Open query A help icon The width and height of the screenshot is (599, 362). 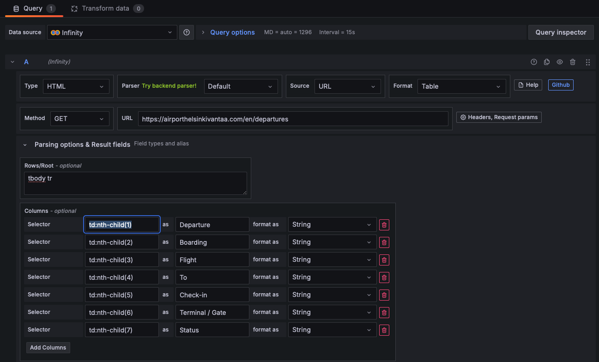click(x=534, y=62)
